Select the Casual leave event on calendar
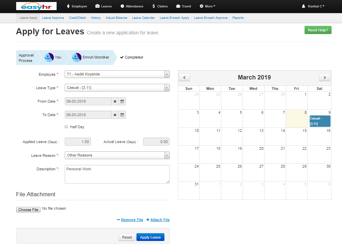 coord(320,121)
